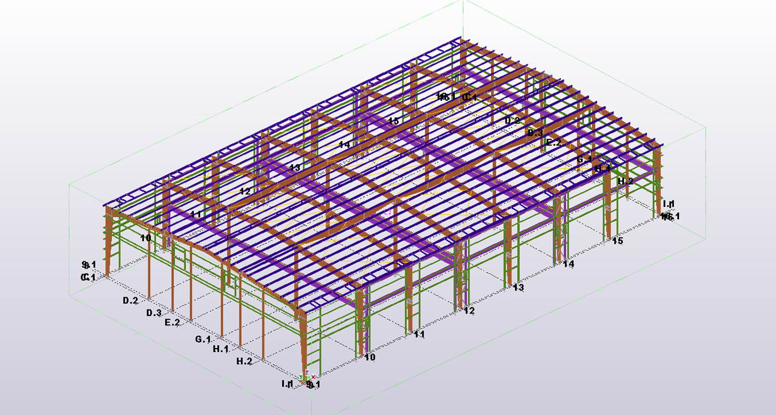Select grid label 12 on the far-left roof side
Viewport: 776px width, 415px height.
click(245, 191)
